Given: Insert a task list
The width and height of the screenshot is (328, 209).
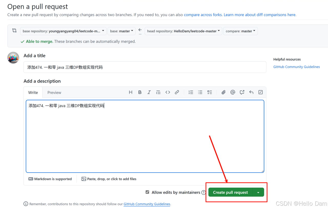Looking at the screenshot, I should 210,92.
